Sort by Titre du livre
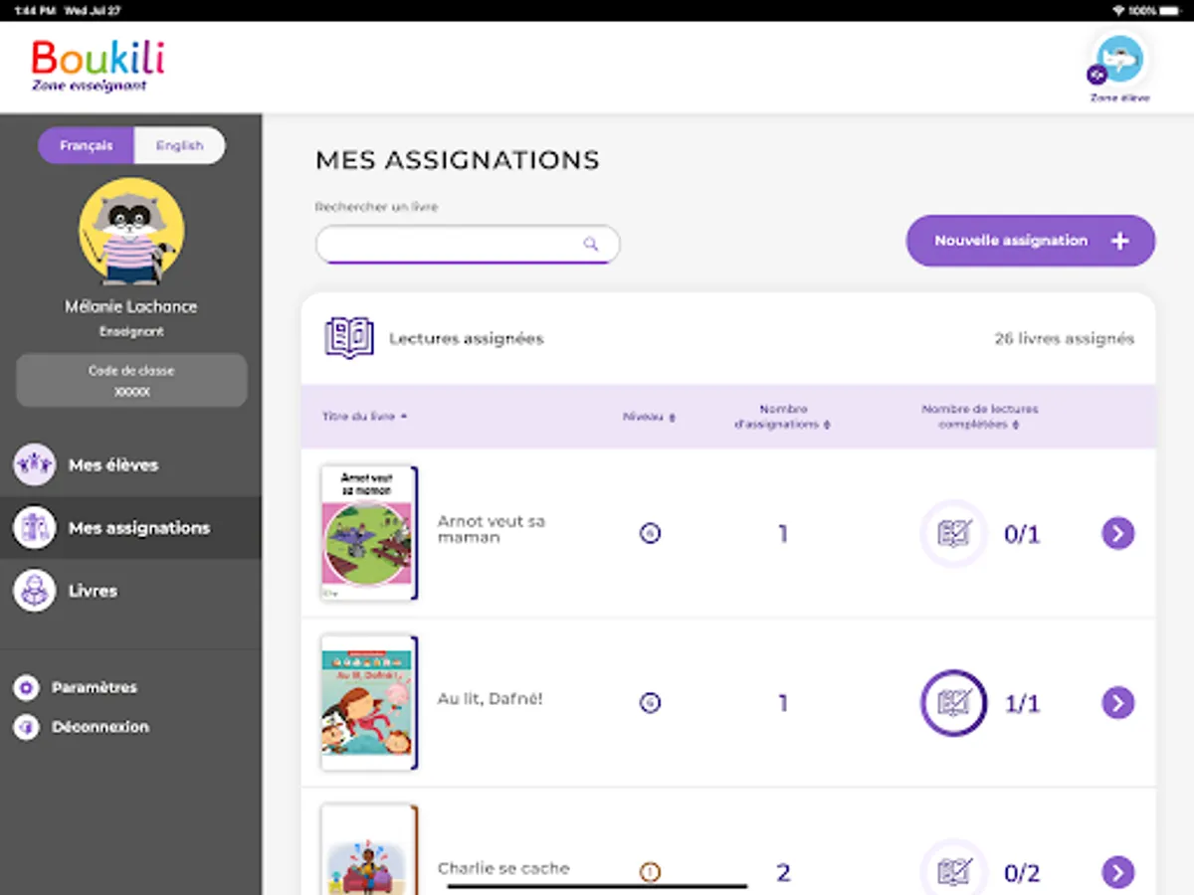This screenshot has height=895, width=1194. (365, 417)
